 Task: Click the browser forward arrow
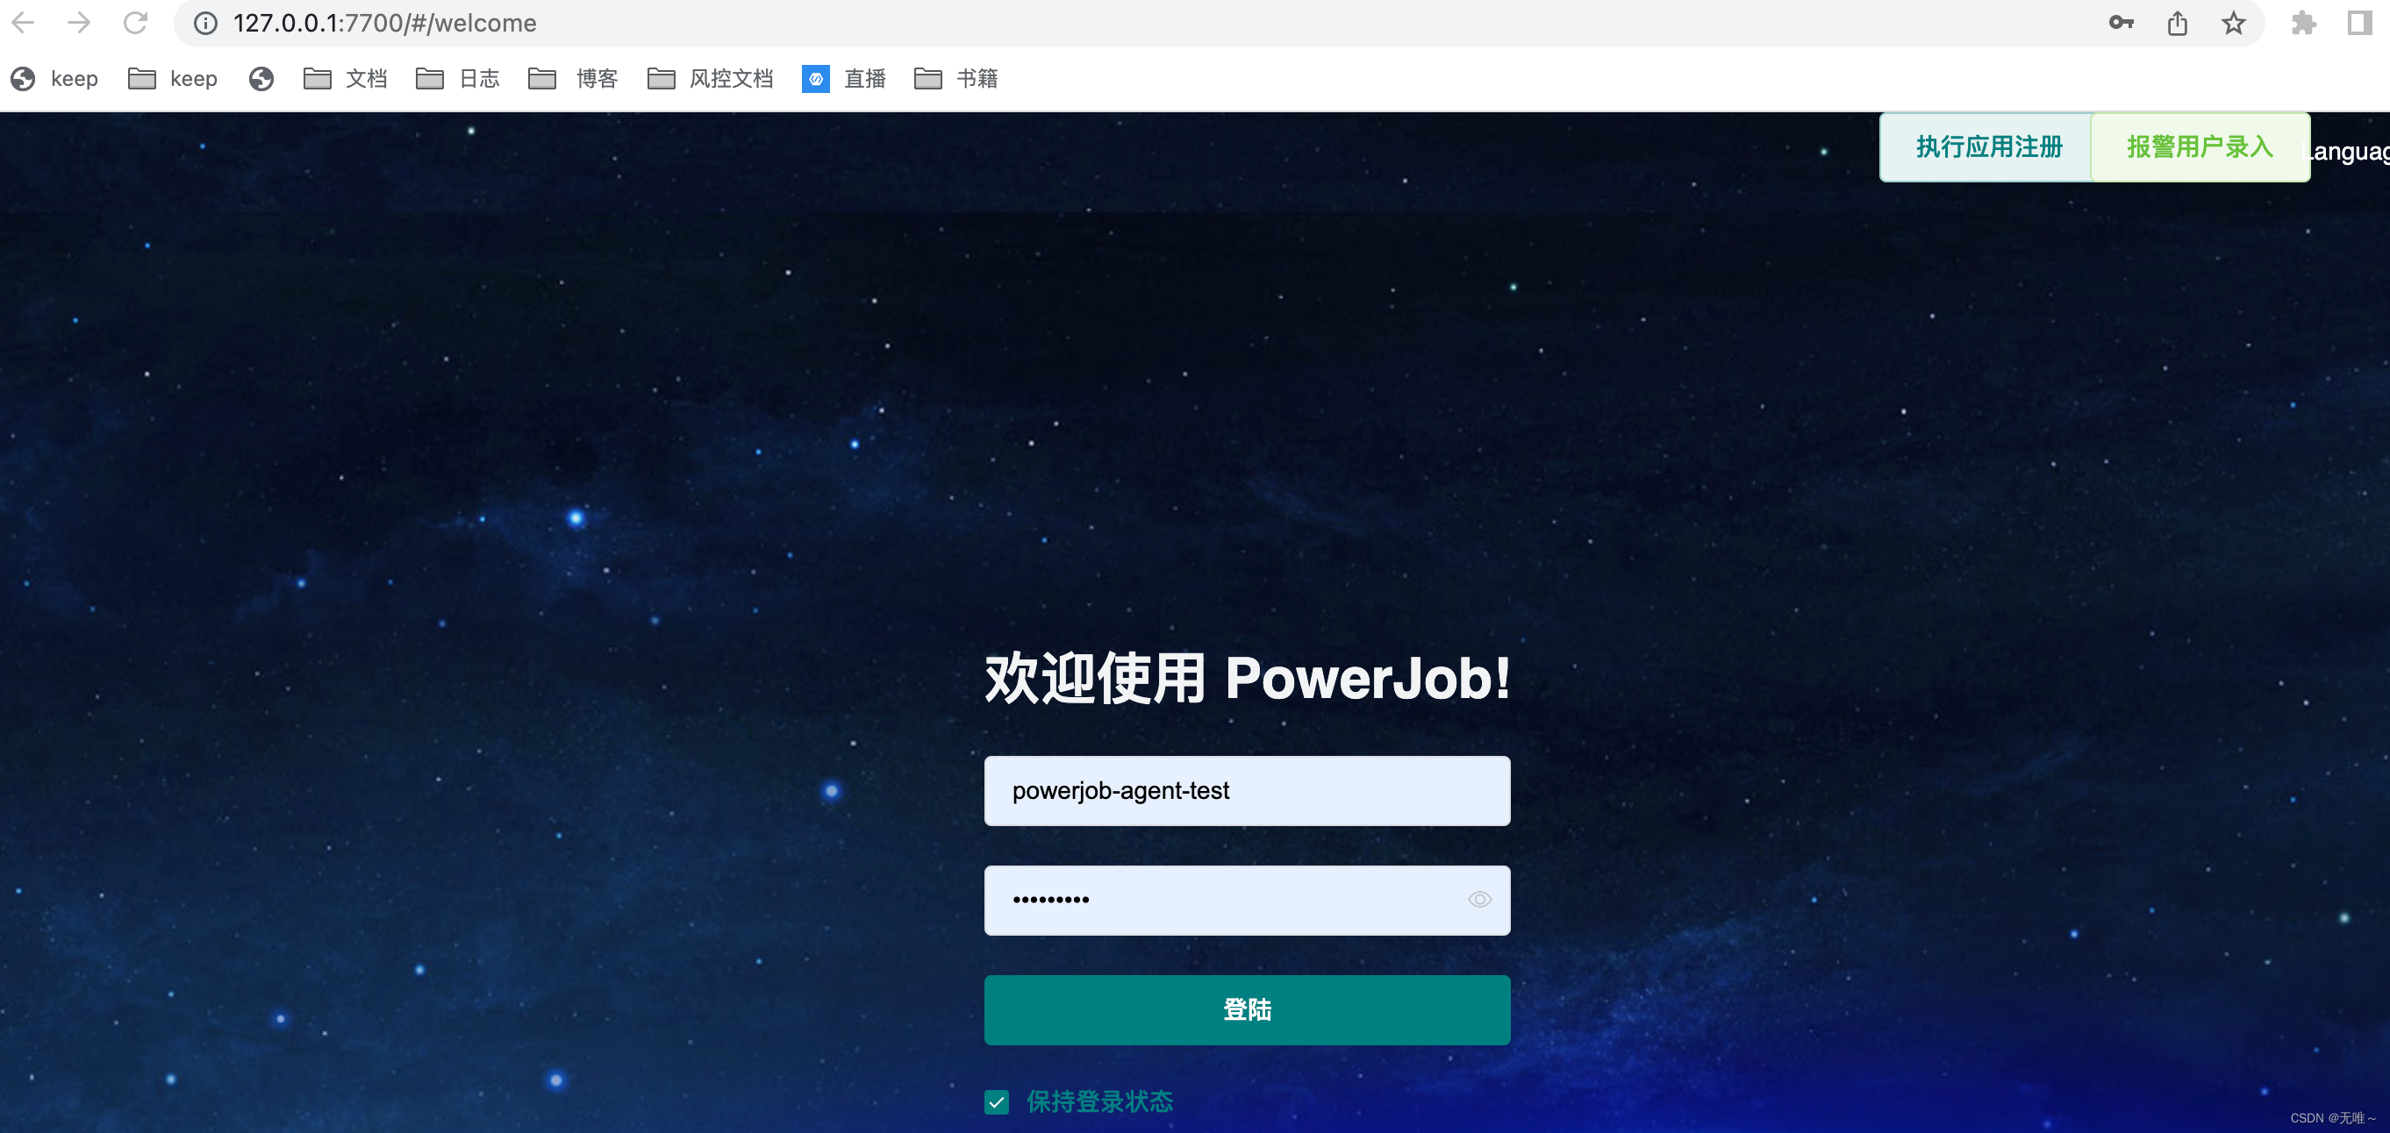[80, 22]
